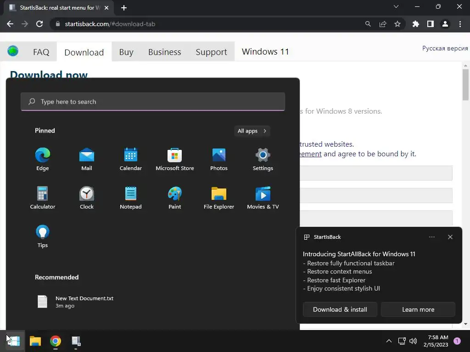The height and width of the screenshot is (352, 470).
Task: Open notification options ellipsis menu
Action: (x=431, y=237)
